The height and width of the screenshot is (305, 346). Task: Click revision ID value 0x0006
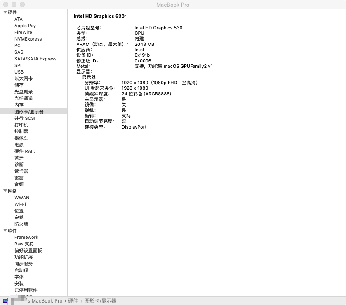(x=143, y=61)
